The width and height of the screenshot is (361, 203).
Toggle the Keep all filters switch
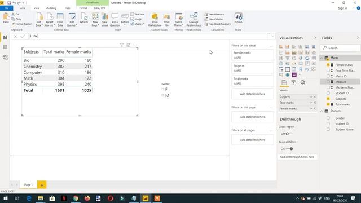[x=289, y=149]
